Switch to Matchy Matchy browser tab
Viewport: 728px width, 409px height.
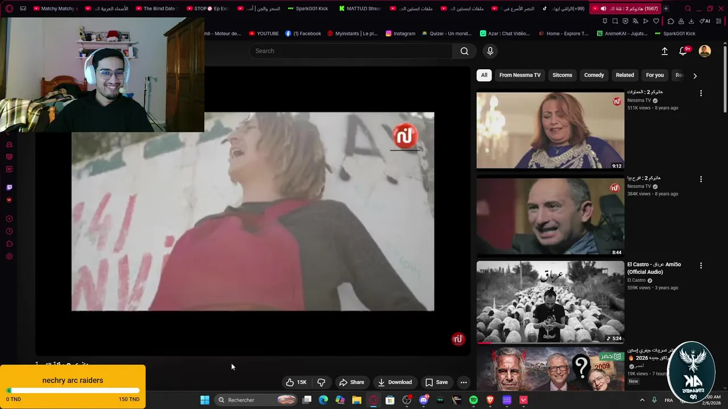pos(55,9)
